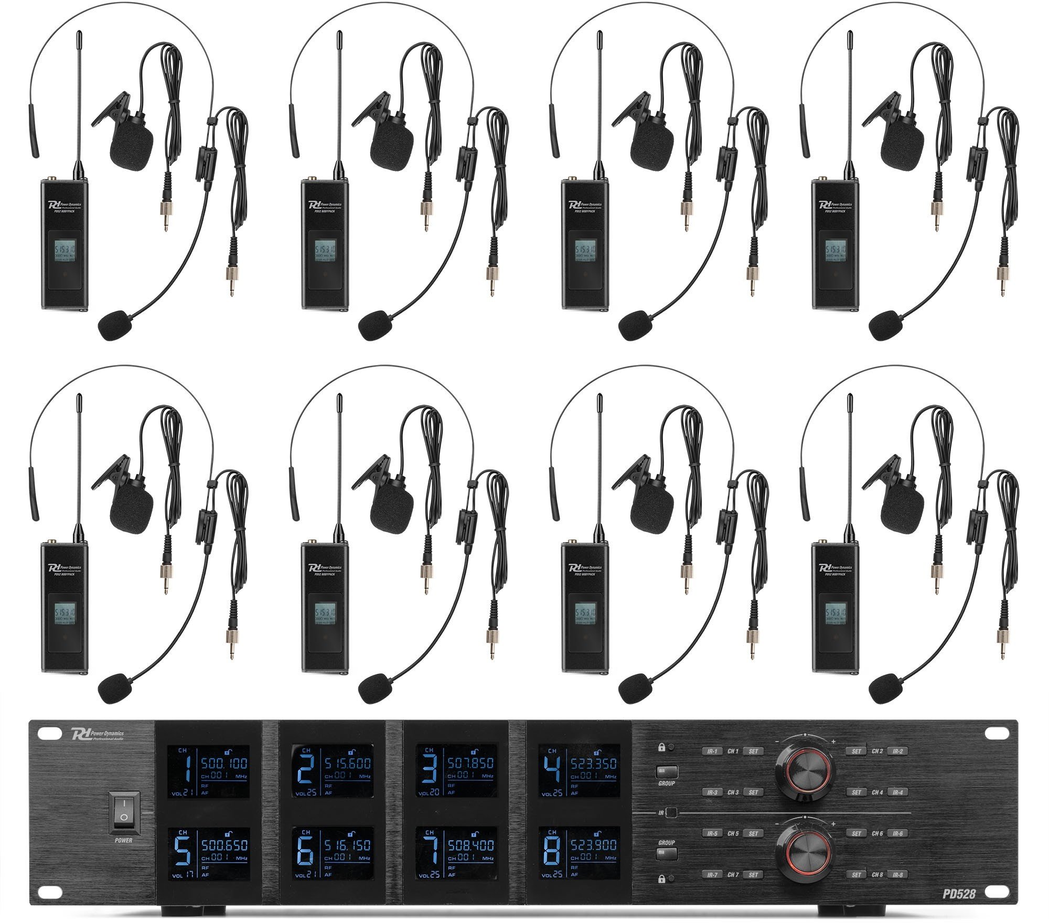
Task: Click the IR sensor window on receiver
Action: [x=671, y=813]
